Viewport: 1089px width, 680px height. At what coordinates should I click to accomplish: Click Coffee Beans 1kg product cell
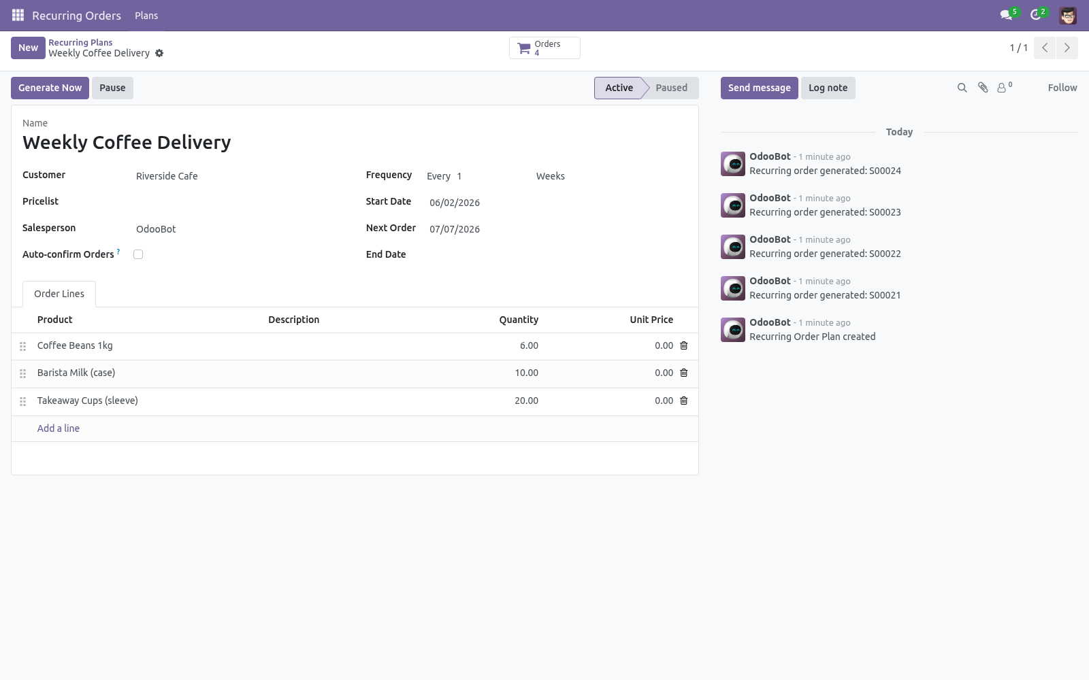[x=148, y=345]
